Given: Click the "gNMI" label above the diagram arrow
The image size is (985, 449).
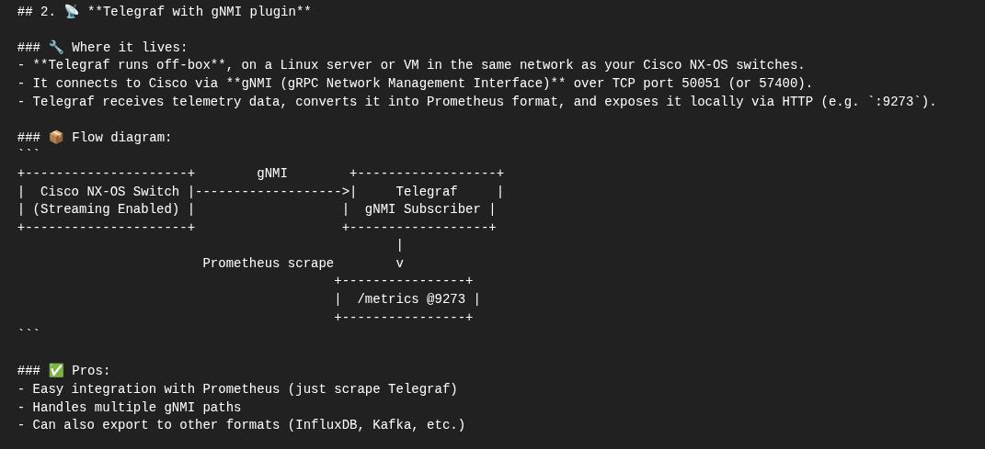Looking at the screenshot, I should 272,174.
